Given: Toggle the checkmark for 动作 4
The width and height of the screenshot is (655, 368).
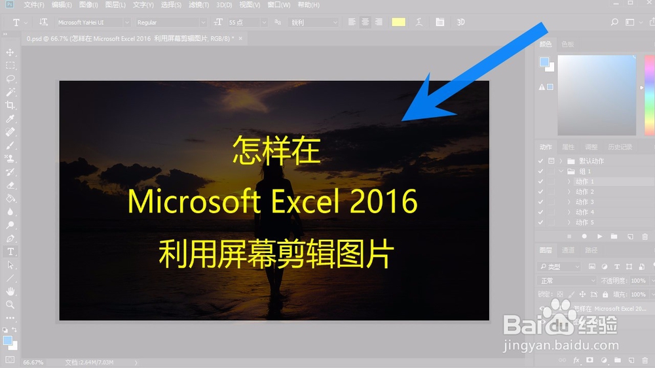Looking at the screenshot, I should point(540,212).
